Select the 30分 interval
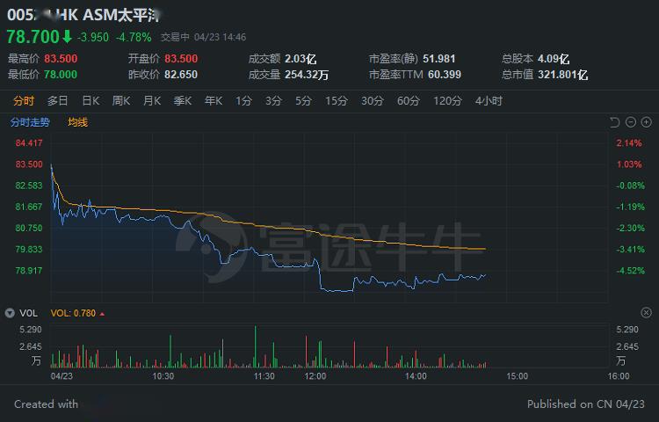The image size is (659, 422). point(373,101)
